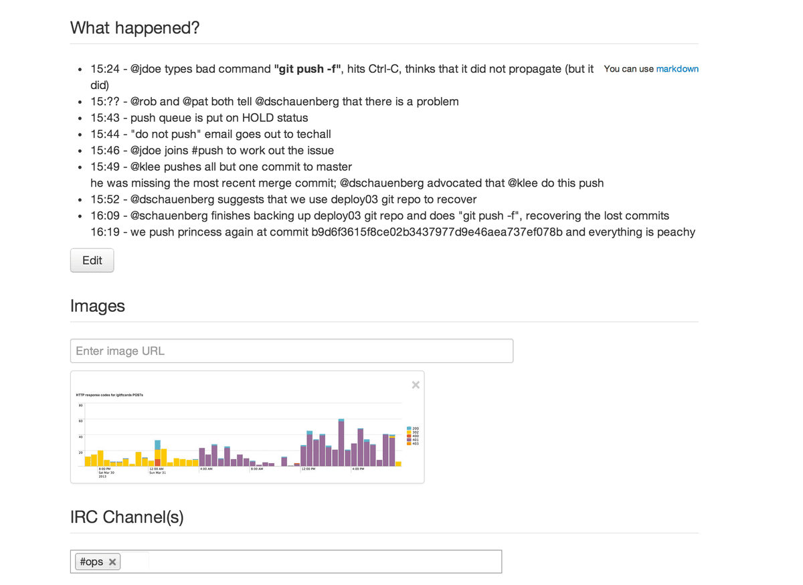Click the blue 200 legend swatch
The width and height of the screenshot is (803, 585).
409,428
